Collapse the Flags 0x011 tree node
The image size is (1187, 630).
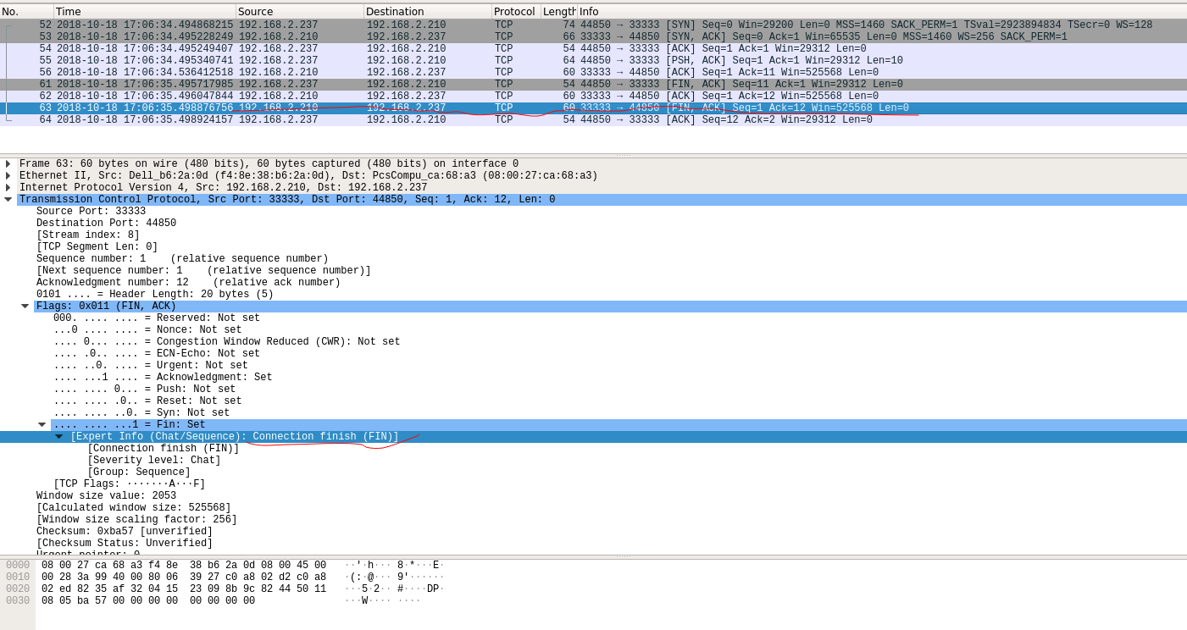coord(25,307)
